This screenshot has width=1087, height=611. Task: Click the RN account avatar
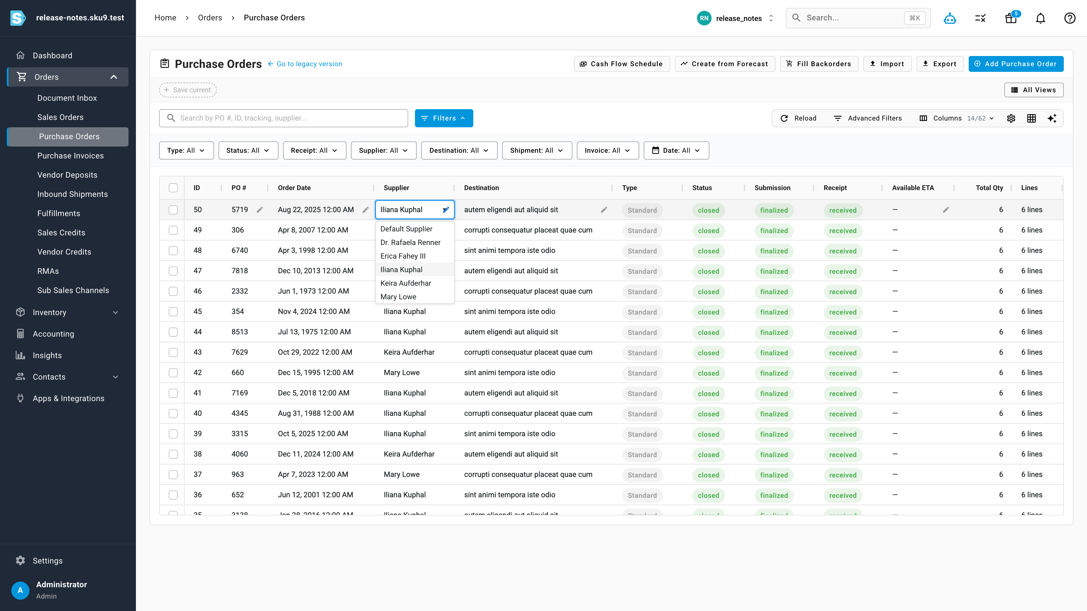(704, 18)
